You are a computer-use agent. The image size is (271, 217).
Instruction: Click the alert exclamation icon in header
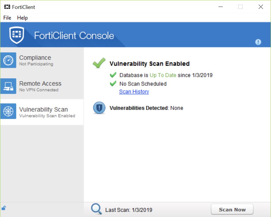pos(258,42)
